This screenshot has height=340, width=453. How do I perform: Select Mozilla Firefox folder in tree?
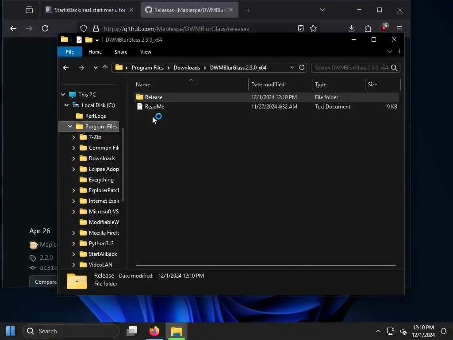click(104, 233)
